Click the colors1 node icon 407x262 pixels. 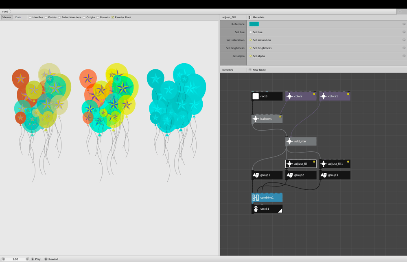pos(324,96)
